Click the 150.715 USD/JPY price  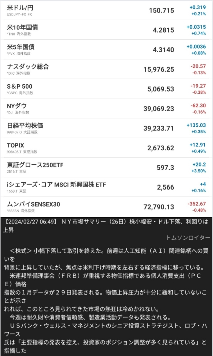pos(161,11)
